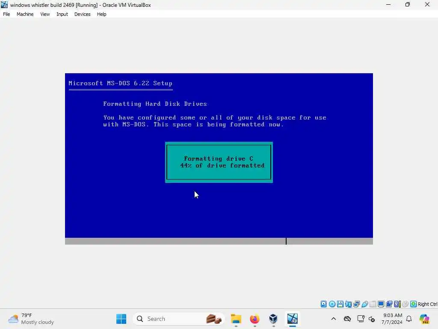Open Copilot preview icon in taskbar
This screenshot has width=438, height=329.
(424, 319)
